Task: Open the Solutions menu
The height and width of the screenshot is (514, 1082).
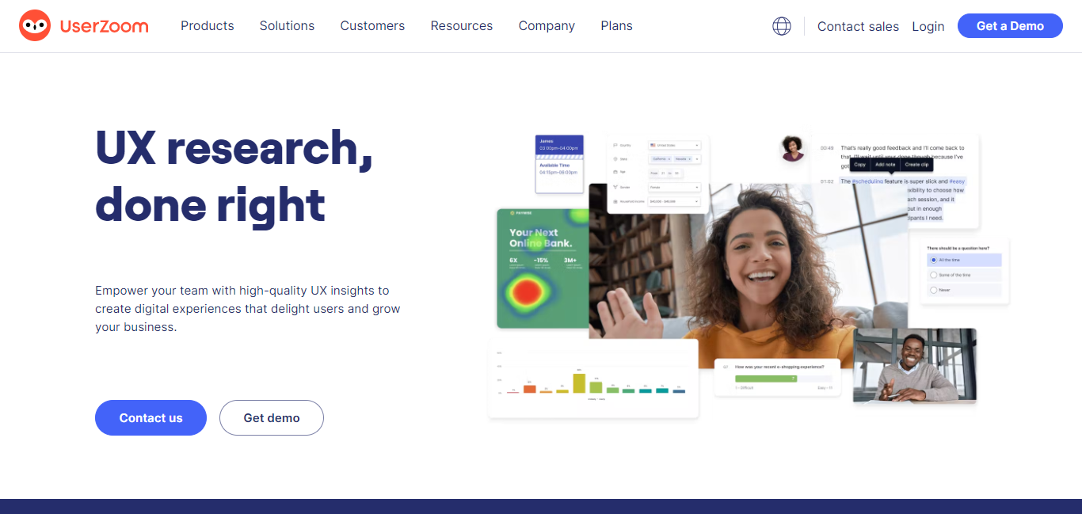Action: point(287,26)
